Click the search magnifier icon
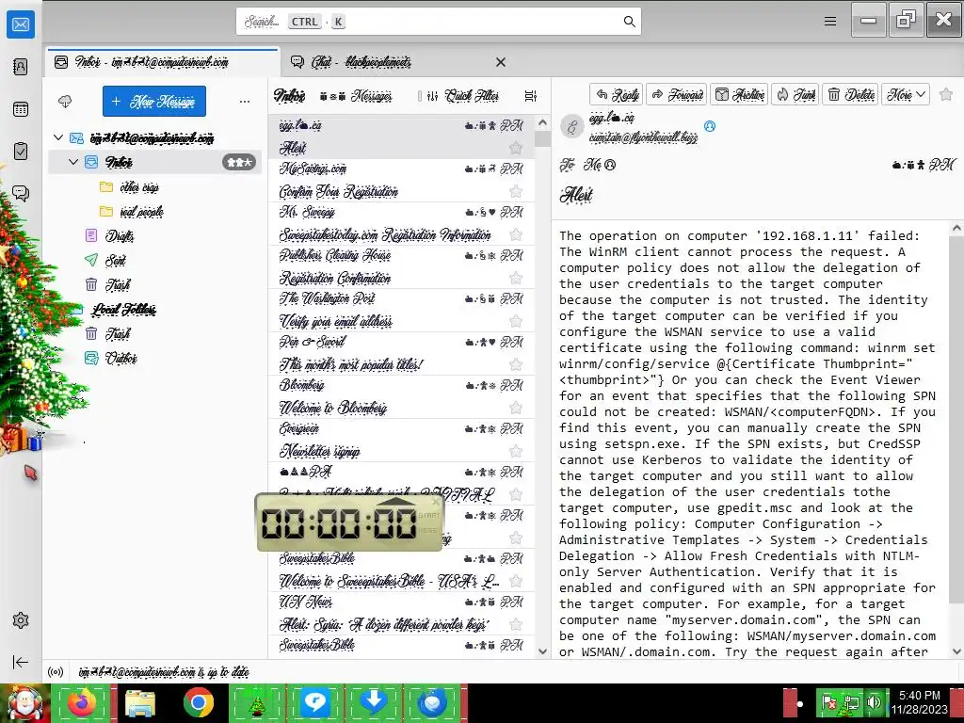964x723 pixels. coord(629,22)
